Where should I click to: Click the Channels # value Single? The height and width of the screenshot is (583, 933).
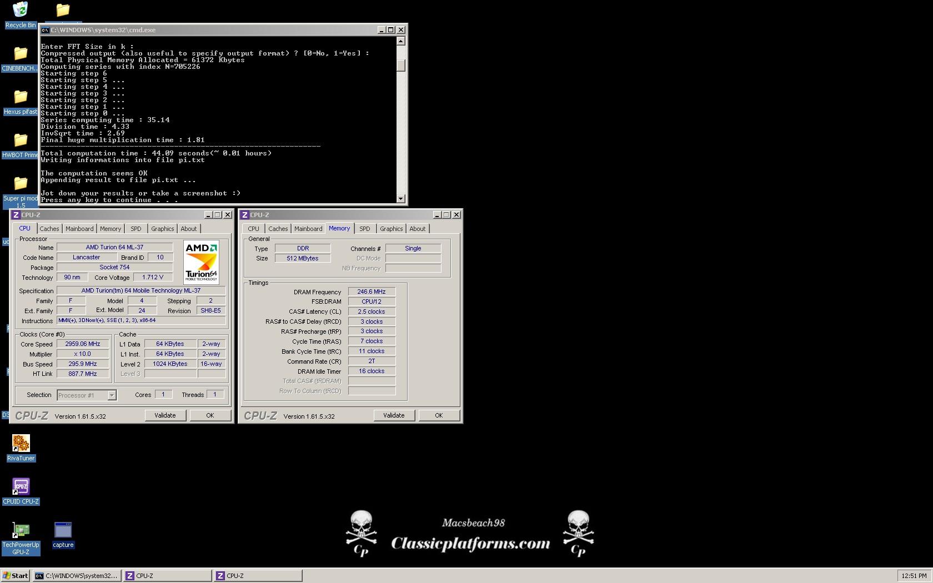click(x=413, y=248)
